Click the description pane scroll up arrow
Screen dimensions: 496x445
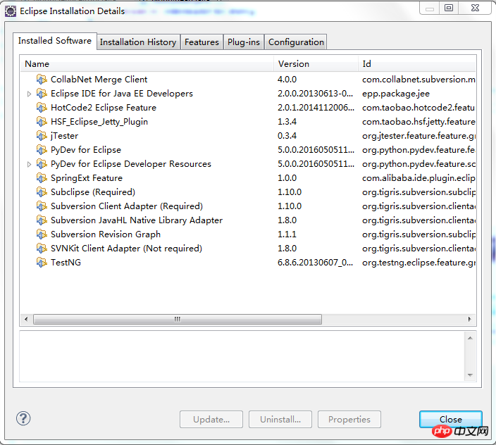470,338
